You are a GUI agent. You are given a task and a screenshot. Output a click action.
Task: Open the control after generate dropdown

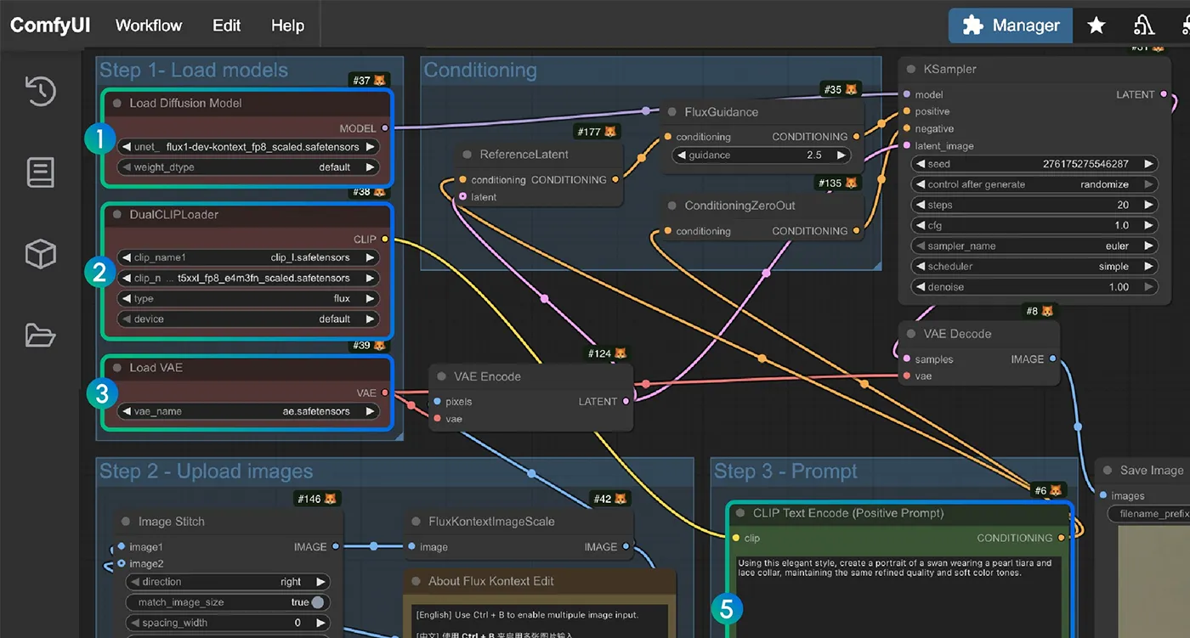1034,184
